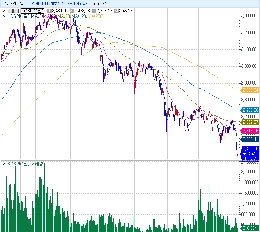This screenshot has height=232, width=260.
Task: Click the KOSPI(1일) 거래량 volume panel label
Action: click(x=25, y=164)
